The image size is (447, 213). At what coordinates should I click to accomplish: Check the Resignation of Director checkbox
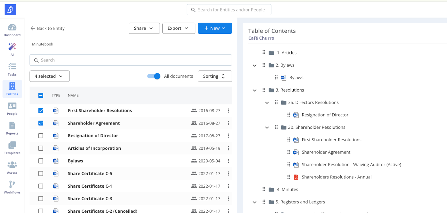(x=41, y=136)
